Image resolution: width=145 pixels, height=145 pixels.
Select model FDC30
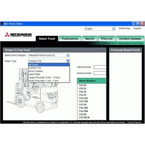83,92
